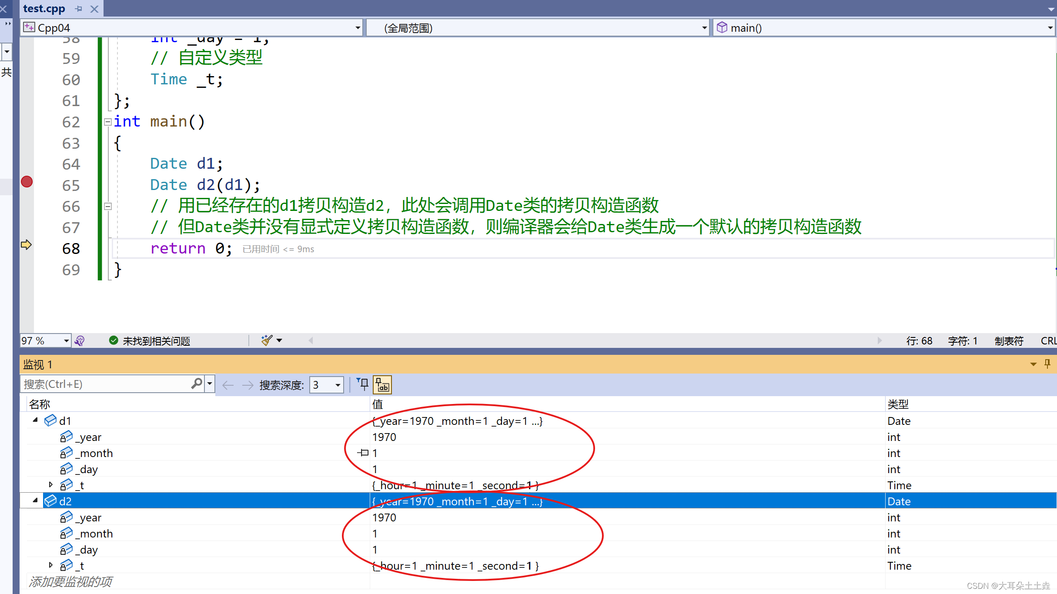
Task: Select the d1 watch row
Action: click(539, 420)
